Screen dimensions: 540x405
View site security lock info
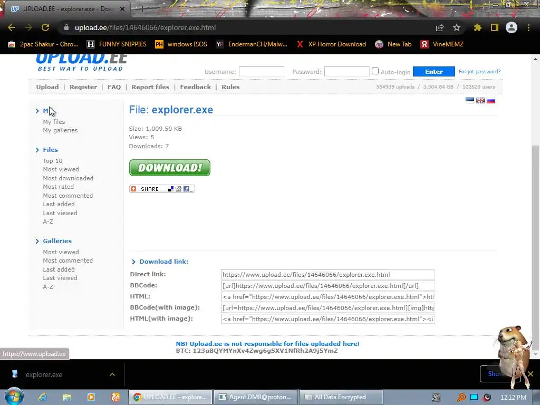[x=66, y=27]
